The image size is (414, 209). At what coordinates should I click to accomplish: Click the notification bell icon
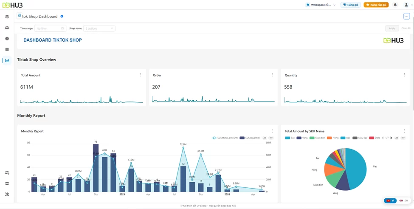[x=395, y=5]
